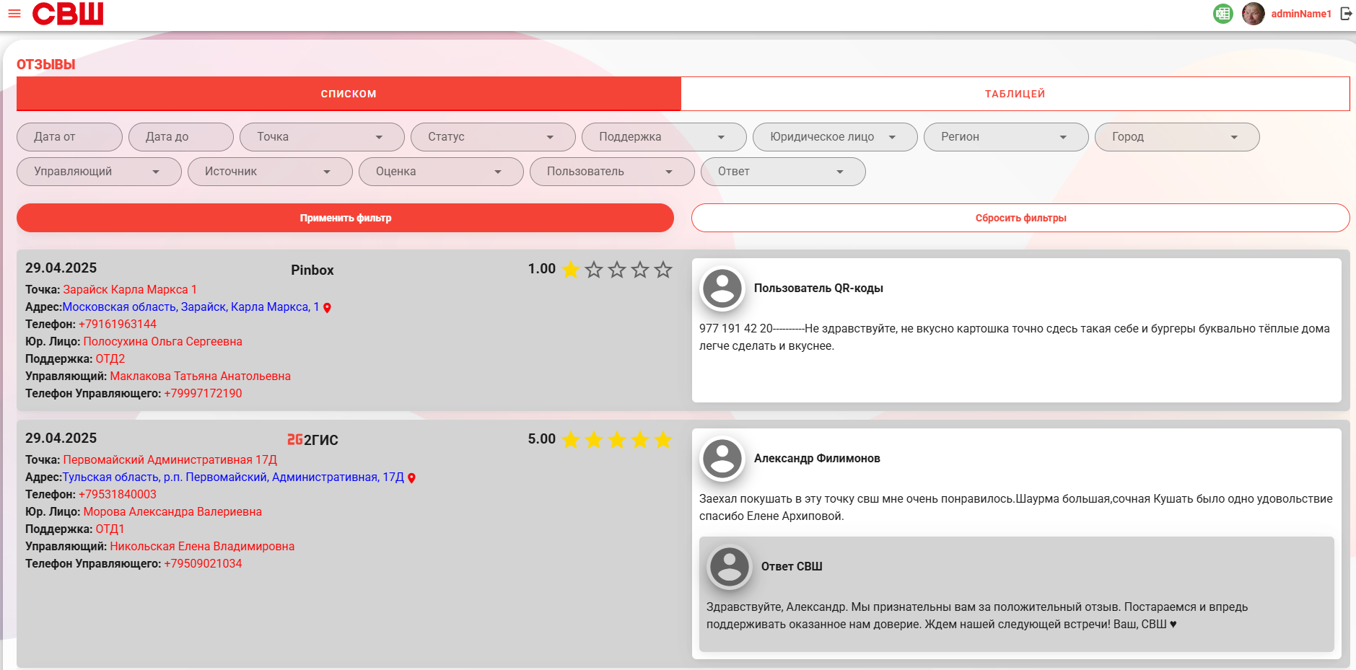Expand the Управляющий filter dropdown
The height and width of the screenshot is (670, 1356).
pos(99,172)
